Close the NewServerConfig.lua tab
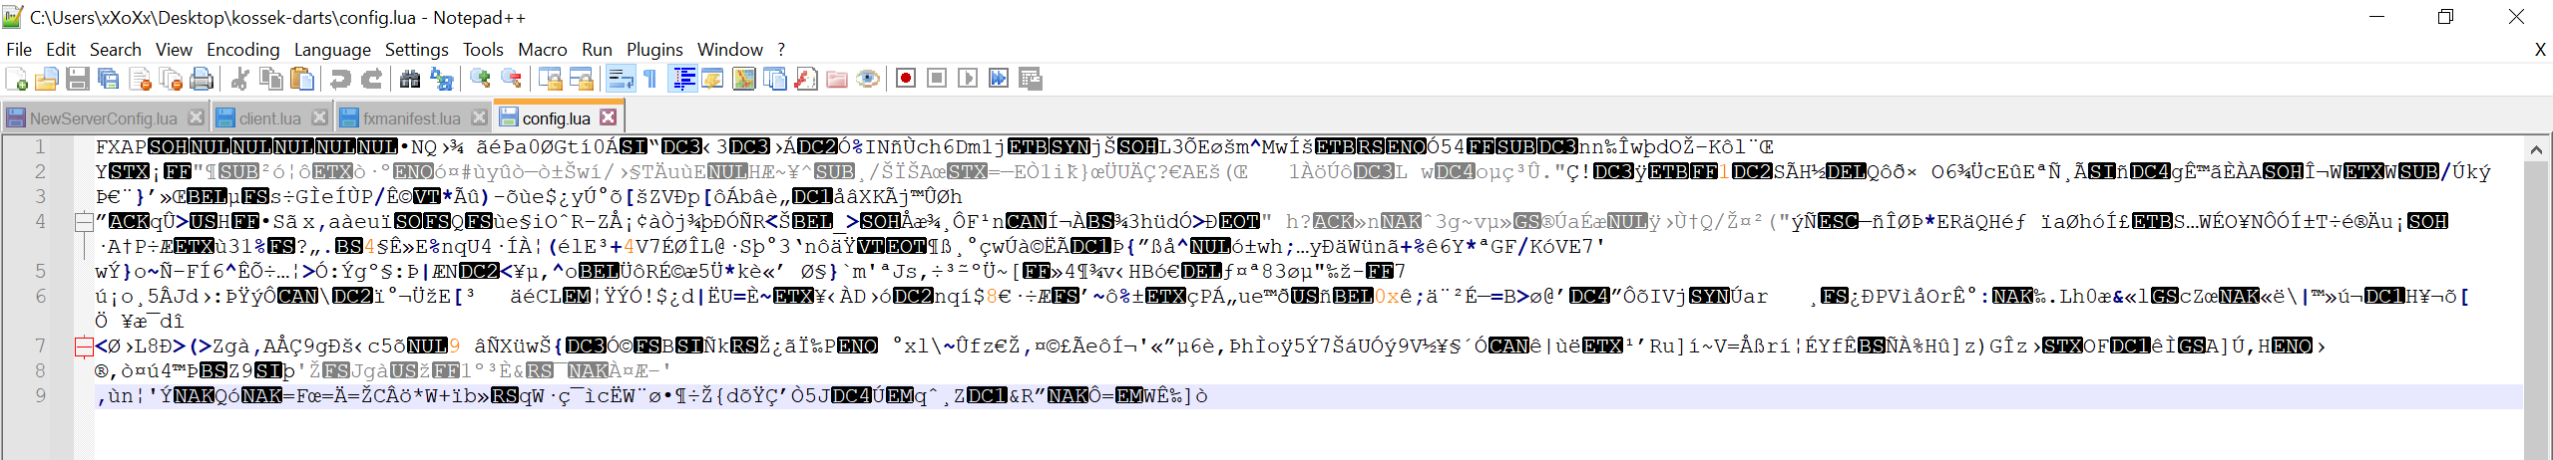This screenshot has height=460, width=2553. 197,117
